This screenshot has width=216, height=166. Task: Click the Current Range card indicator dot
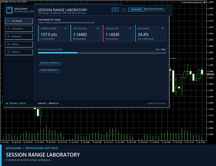[65, 28]
